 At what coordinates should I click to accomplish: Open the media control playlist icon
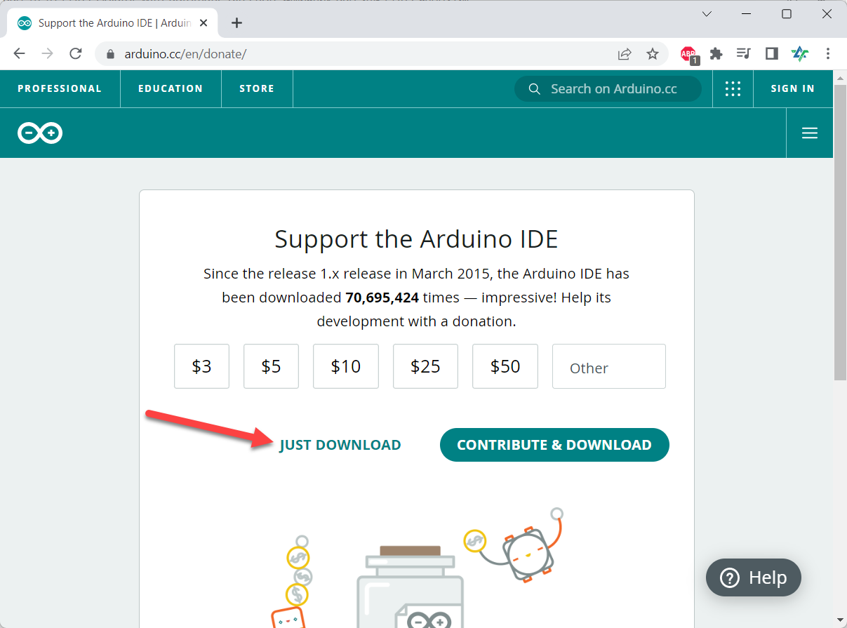coord(744,54)
